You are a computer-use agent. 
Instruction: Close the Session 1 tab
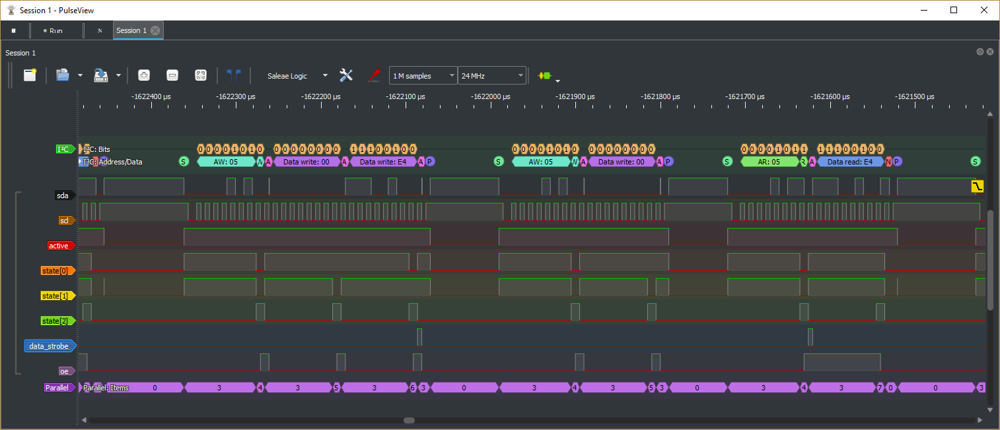point(155,30)
